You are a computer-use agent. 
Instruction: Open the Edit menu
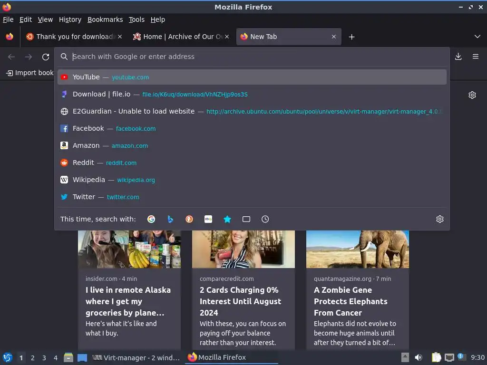[26, 19]
